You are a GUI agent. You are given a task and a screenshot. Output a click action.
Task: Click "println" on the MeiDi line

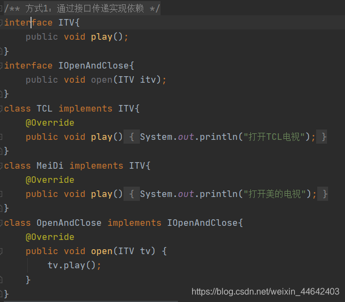(219, 194)
